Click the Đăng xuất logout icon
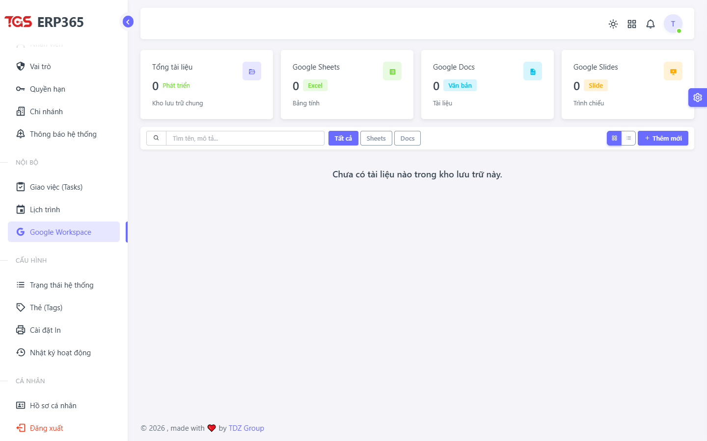 [x=21, y=428]
